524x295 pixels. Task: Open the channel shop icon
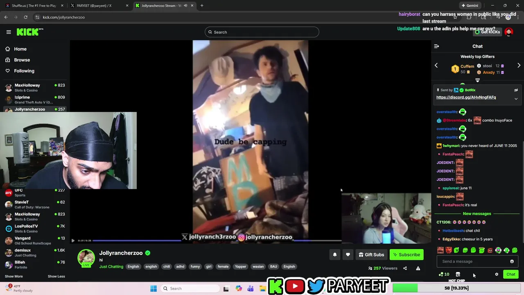click(x=458, y=274)
